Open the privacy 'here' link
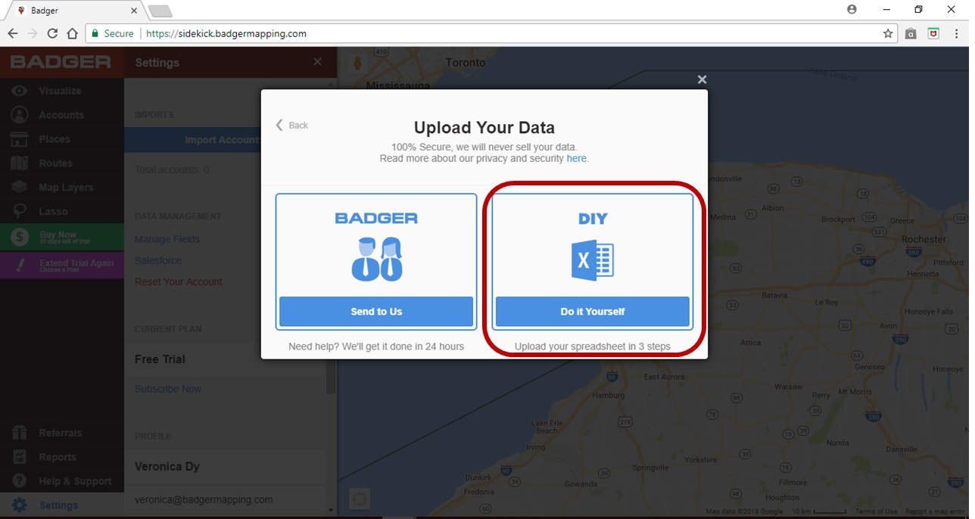Image resolution: width=975 pixels, height=519 pixels. click(x=577, y=159)
